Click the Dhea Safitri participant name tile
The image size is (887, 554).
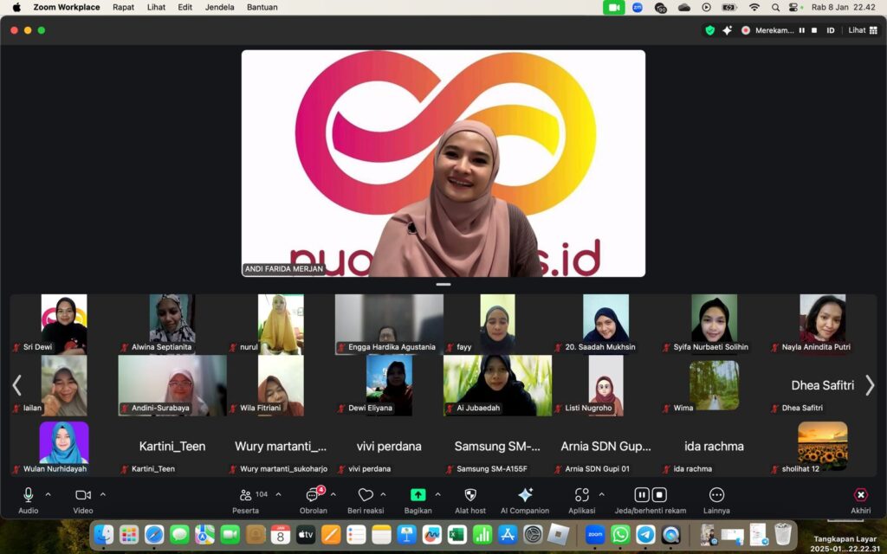pos(823,385)
